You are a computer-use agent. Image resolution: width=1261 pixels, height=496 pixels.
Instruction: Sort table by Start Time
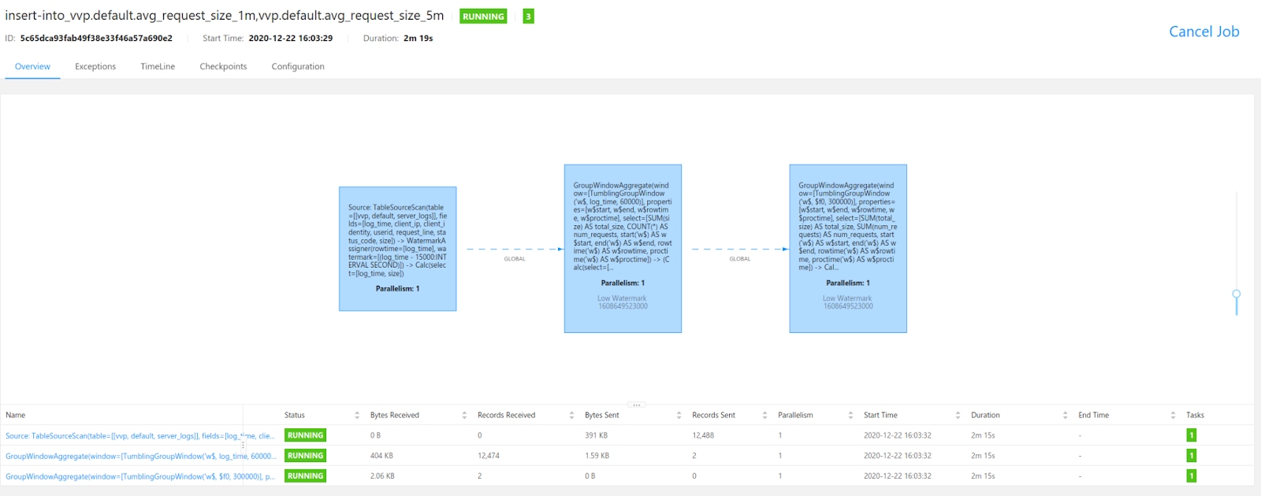[x=958, y=415]
